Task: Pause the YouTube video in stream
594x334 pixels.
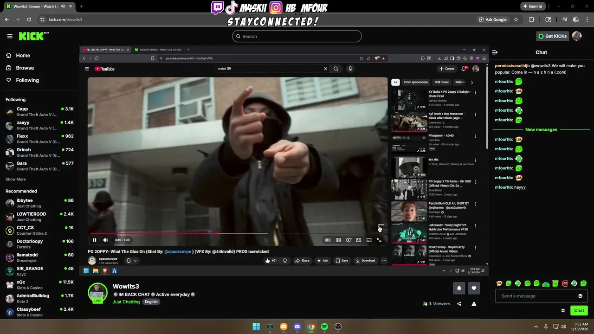Action: coord(95,240)
